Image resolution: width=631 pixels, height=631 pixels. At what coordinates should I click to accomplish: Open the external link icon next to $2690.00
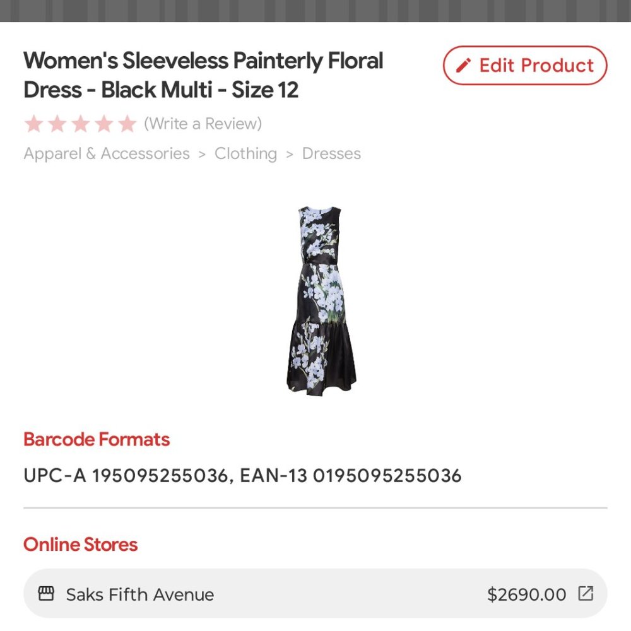pyautogui.click(x=586, y=594)
